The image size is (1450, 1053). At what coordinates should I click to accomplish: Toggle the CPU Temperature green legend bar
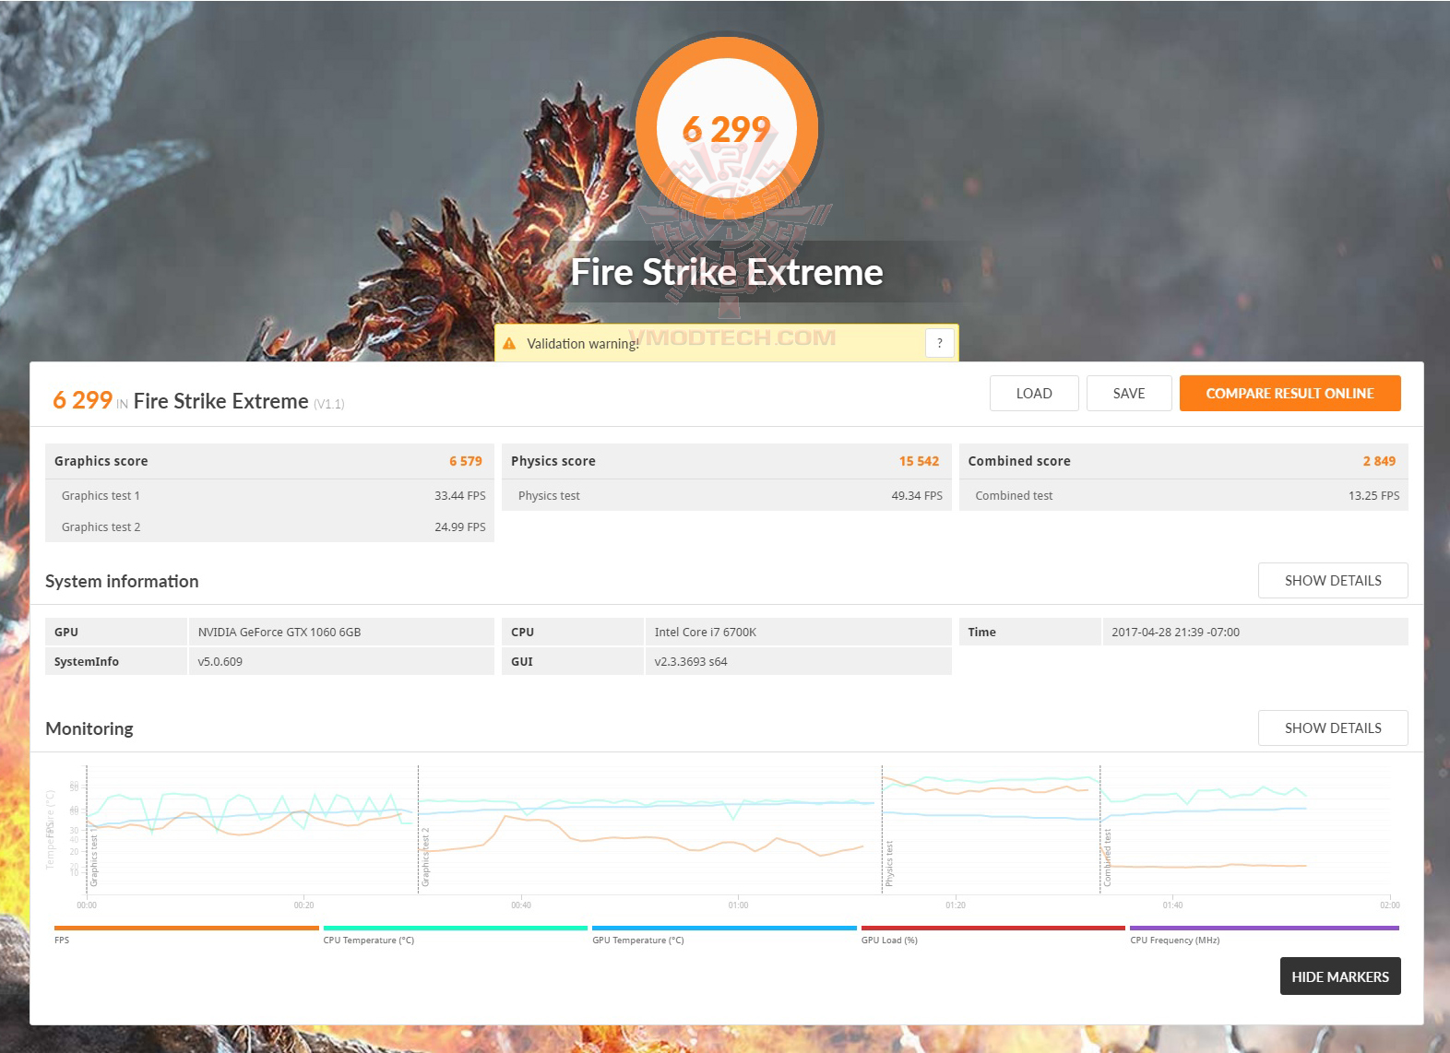tap(456, 929)
